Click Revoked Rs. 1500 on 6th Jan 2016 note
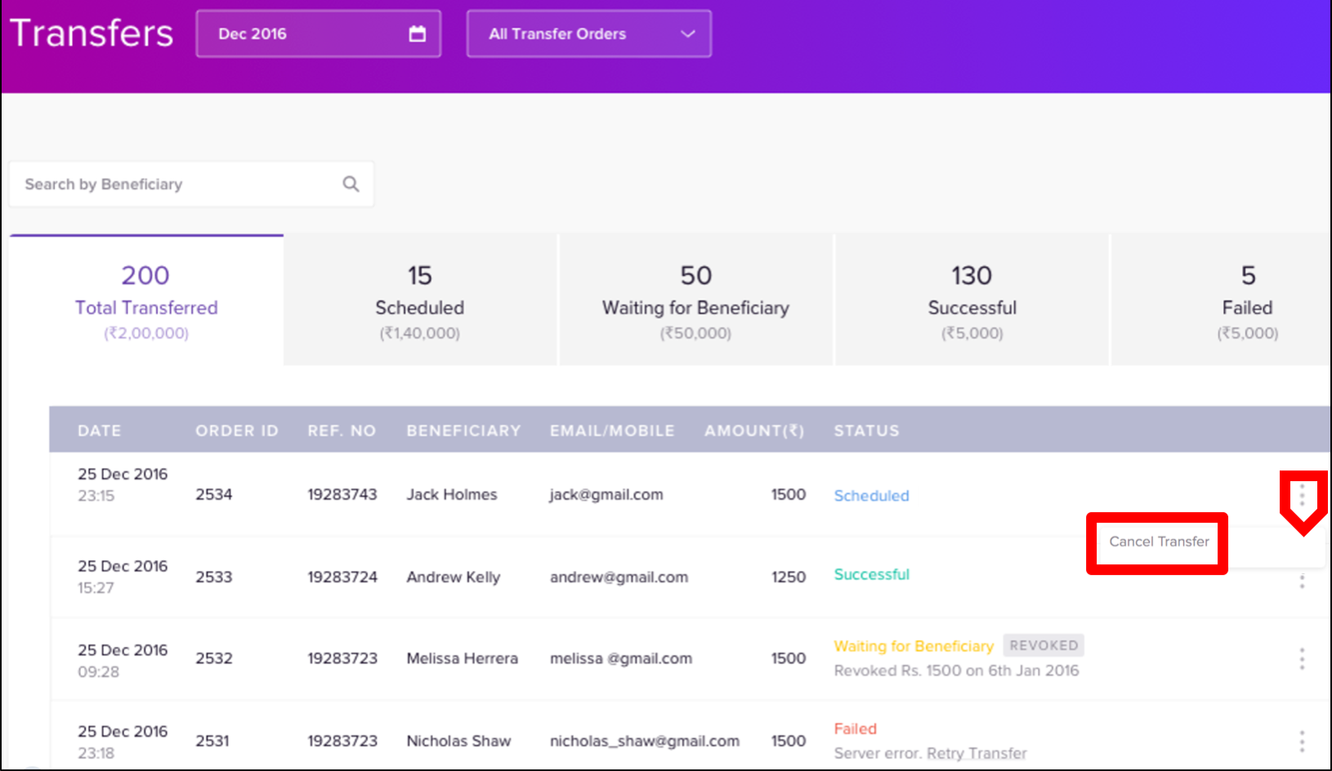The image size is (1332, 771). click(x=956, y=671)
